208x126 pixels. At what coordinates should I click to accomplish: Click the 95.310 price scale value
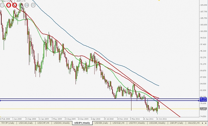coord(203,51)
